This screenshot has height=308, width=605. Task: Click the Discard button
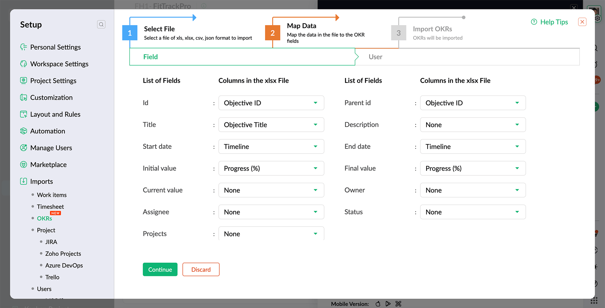[x=201, y=270]
